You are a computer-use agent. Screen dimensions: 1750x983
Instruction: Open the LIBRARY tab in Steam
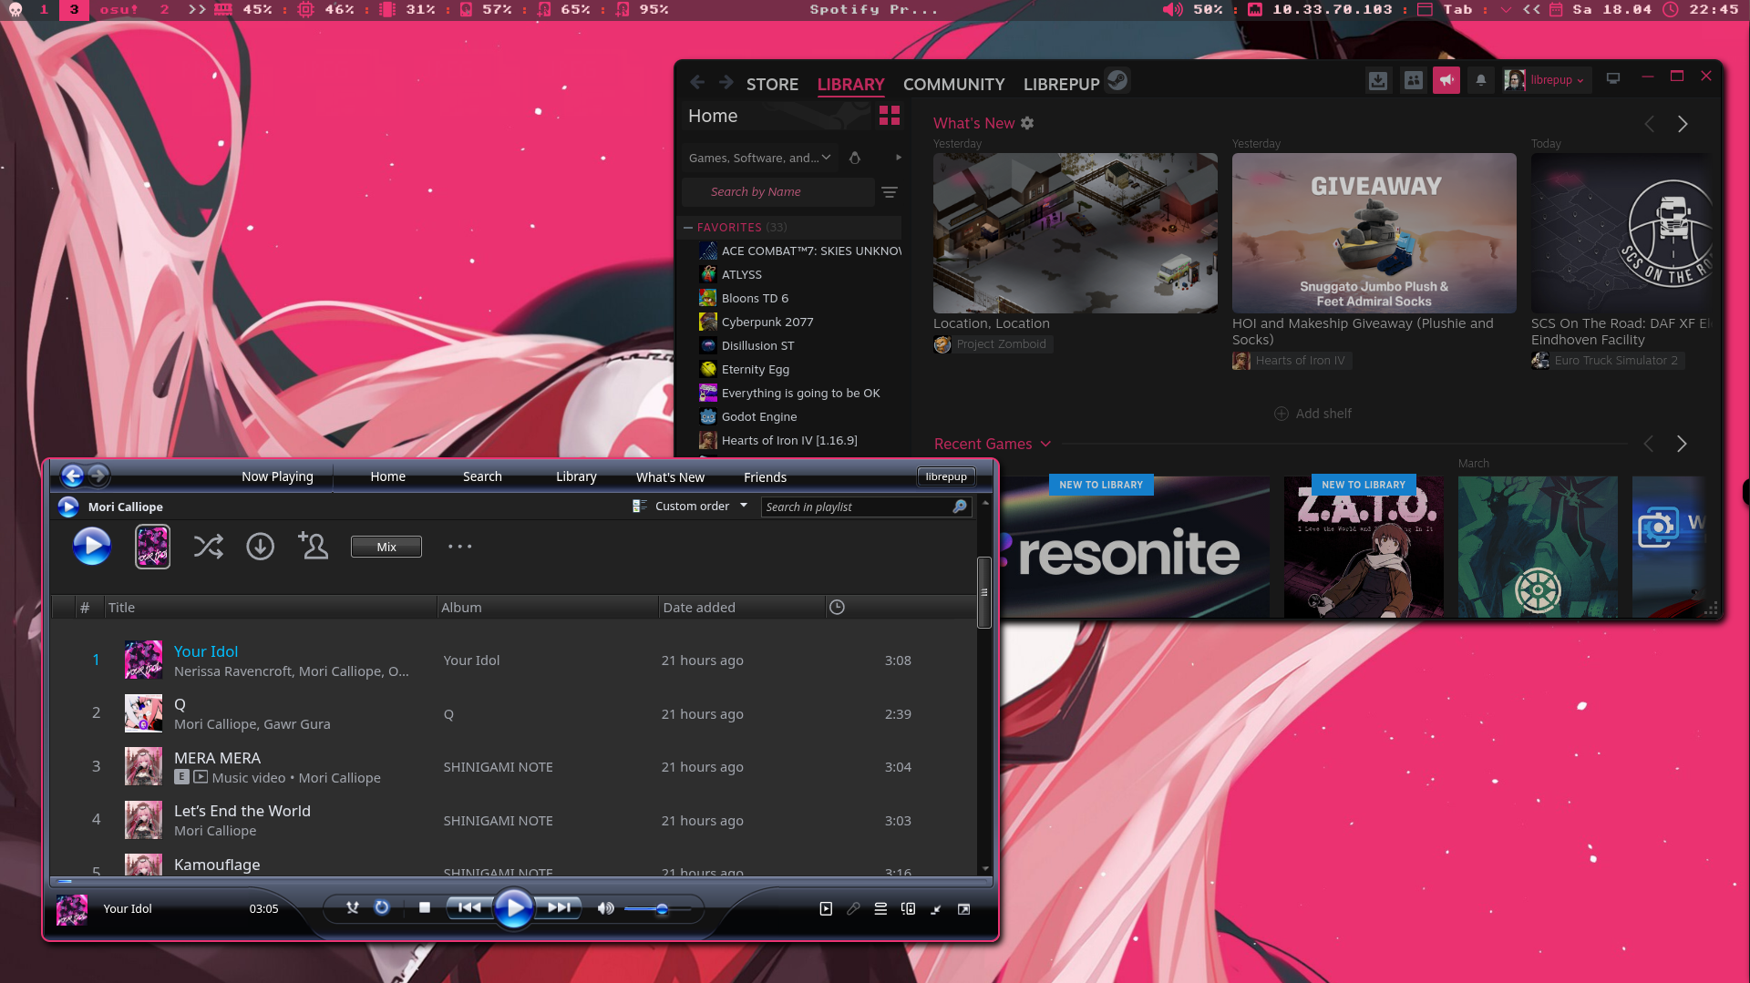850,84
